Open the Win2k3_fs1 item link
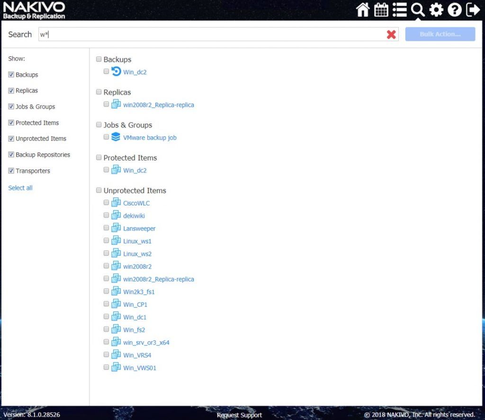Viewport: 485px width, 420px height. 139,292
